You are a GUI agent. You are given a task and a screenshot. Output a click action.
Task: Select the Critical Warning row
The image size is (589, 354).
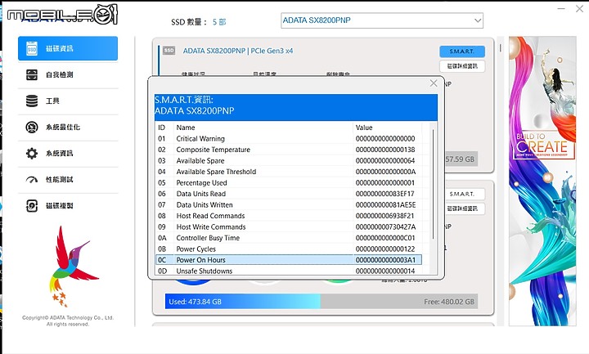coord(288,138)
